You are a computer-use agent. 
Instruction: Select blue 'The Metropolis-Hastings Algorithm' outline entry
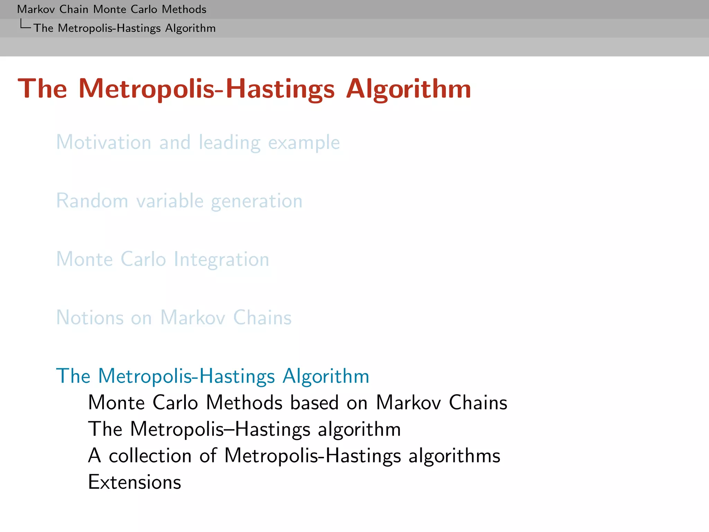coord(213,376)
